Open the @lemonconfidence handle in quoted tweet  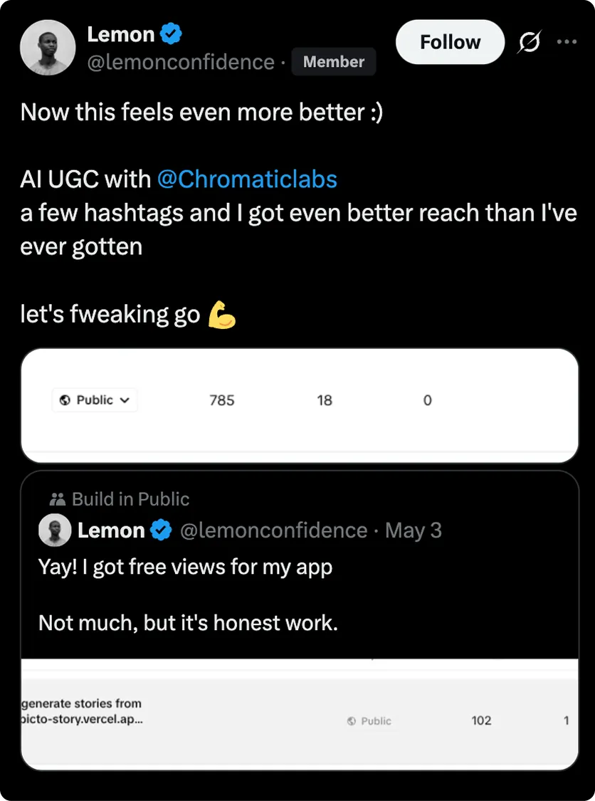pyautogui.click(x=274, y=530)
